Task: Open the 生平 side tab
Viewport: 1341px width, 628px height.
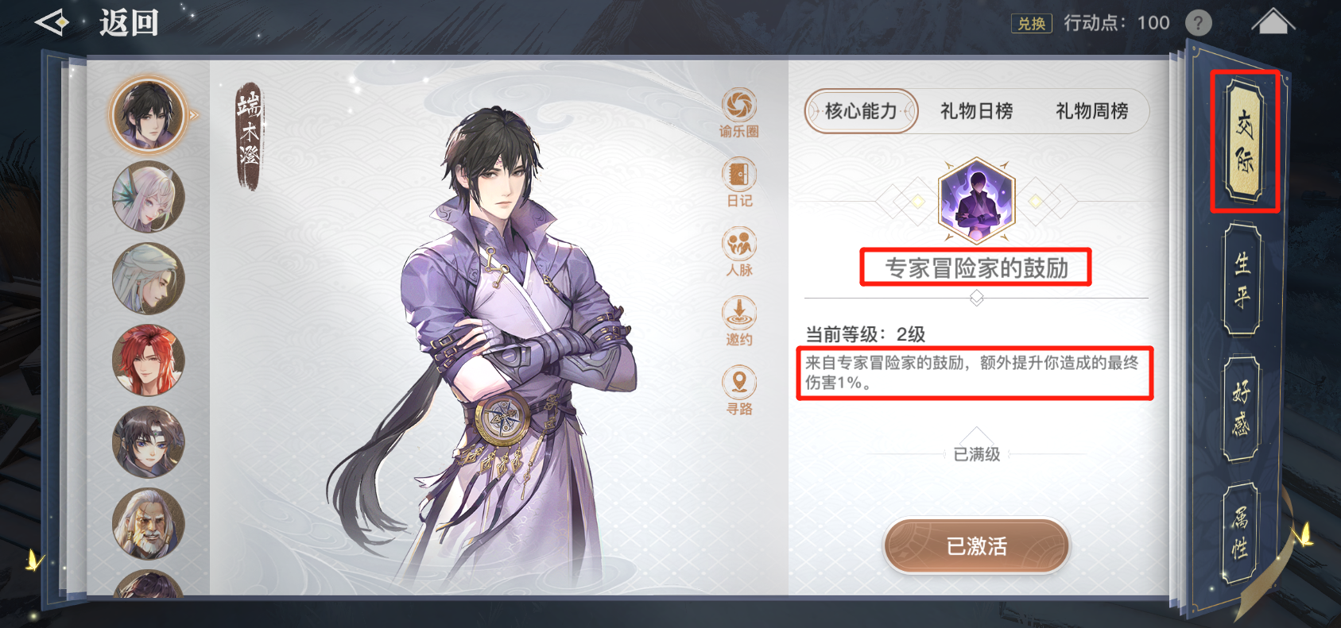Action: tap(1242, 279)
